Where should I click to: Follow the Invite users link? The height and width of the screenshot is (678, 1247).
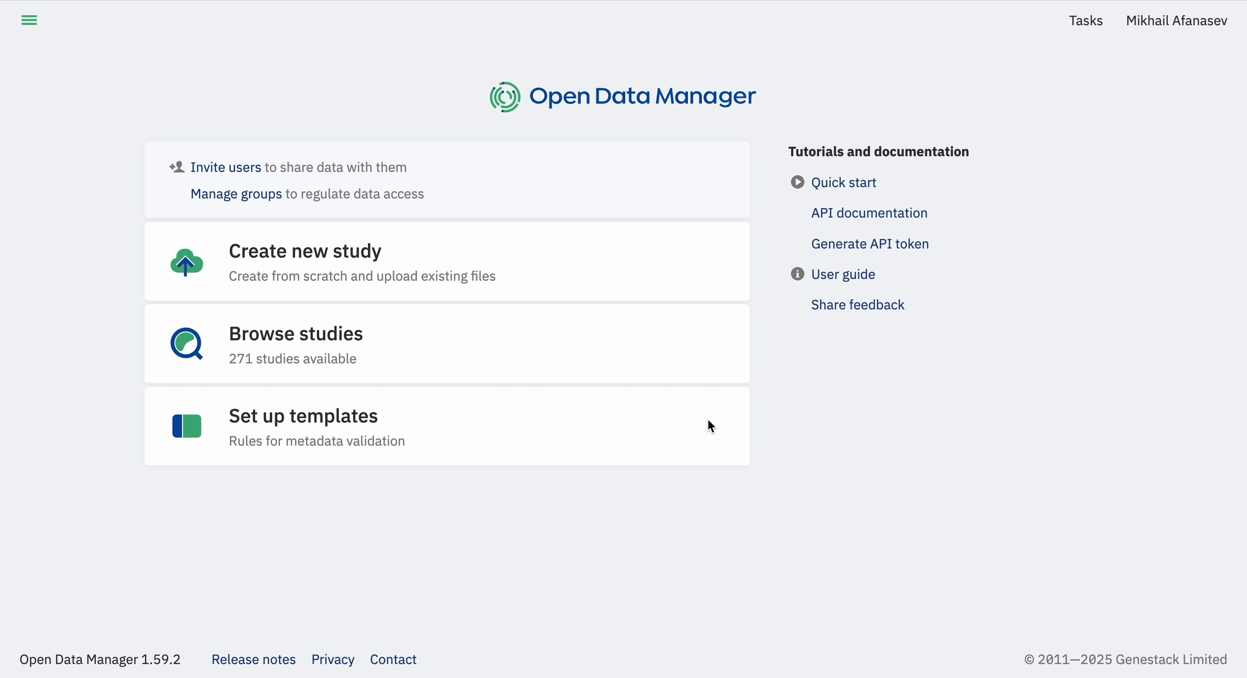pyautogui.click(x=226, y=168)
